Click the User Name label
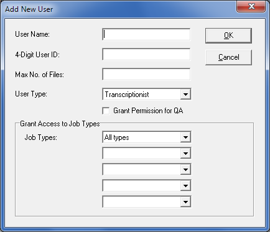270x232 pixels. [32, 34]
